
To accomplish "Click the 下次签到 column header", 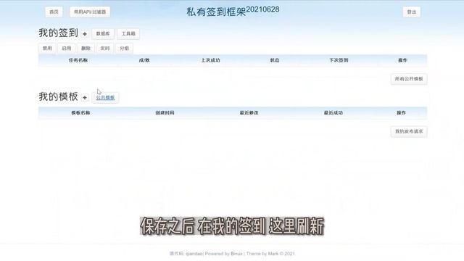I will coord(339,60).
